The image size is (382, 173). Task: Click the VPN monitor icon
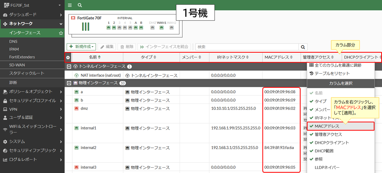click(x=5, y=109)
